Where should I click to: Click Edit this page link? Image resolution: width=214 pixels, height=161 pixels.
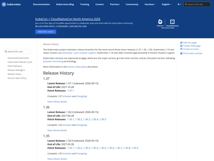(x=190, y=43)
